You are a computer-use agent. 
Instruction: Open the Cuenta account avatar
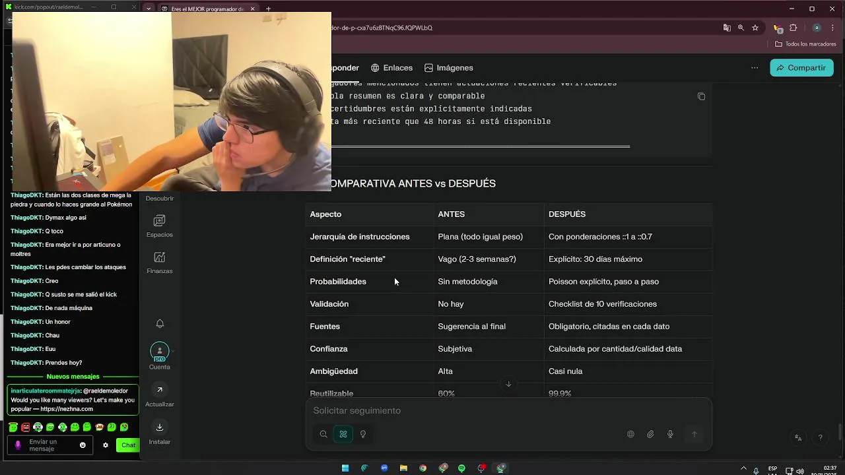tap(160, 352)
